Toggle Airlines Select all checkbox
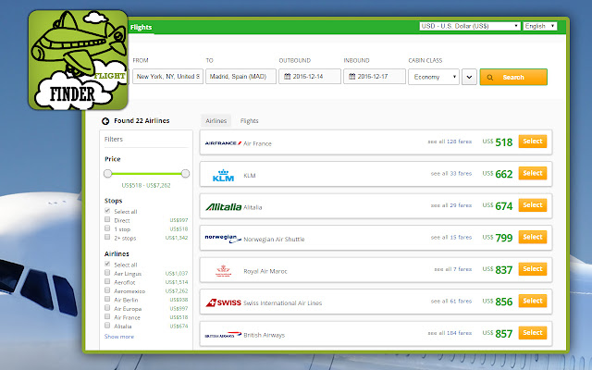Image resolution: width=592 pixels, height=370 pixels. 107,264
